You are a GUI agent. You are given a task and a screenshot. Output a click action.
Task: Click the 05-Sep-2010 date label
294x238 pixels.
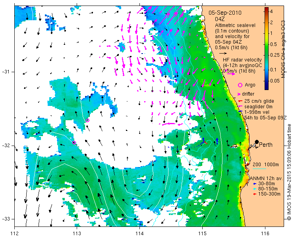click(225, 13)
